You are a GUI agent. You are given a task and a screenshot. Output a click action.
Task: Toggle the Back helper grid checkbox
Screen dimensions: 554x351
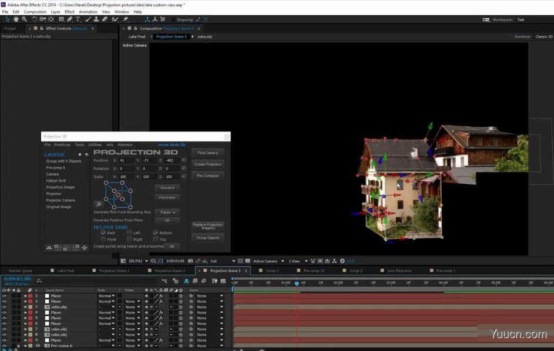(103, 232)
